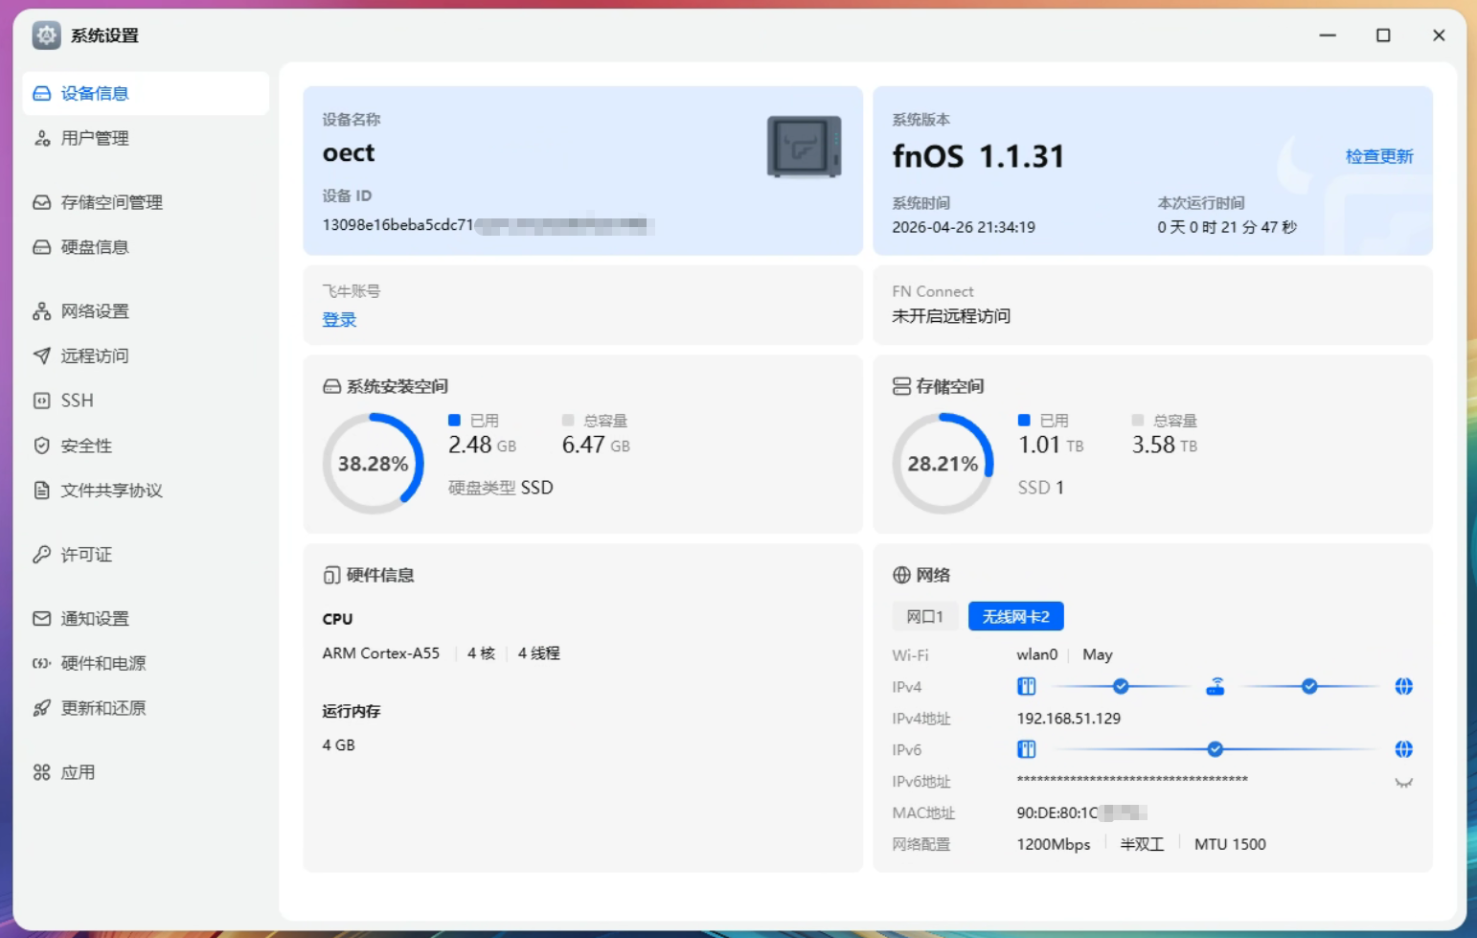This screenshot has width=1477, height=938.
Task: Click the IPv6 globe internet icon
Action: (1403, 749)
